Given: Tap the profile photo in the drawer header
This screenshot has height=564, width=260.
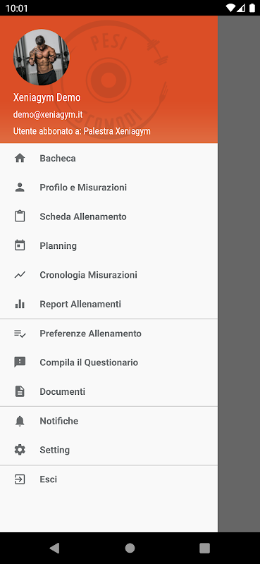Looking at the screenshot, I should click(x=42, y=57).
